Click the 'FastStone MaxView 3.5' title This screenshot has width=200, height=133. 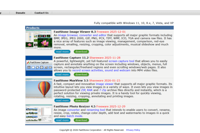pyautogui.click(x=71, y=80)
